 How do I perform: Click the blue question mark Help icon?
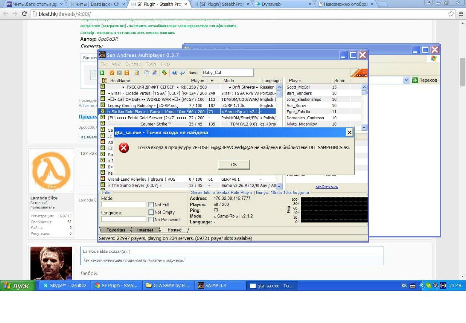(174, 73)
